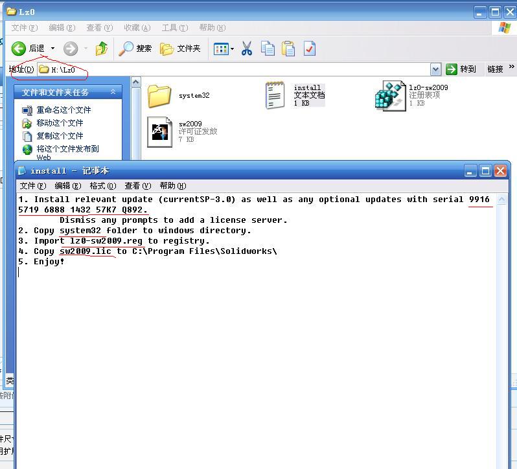The height and width of the screenshot is (469, 517).
Task: Click the Paste clipboard icon
Action: [288, 49]
